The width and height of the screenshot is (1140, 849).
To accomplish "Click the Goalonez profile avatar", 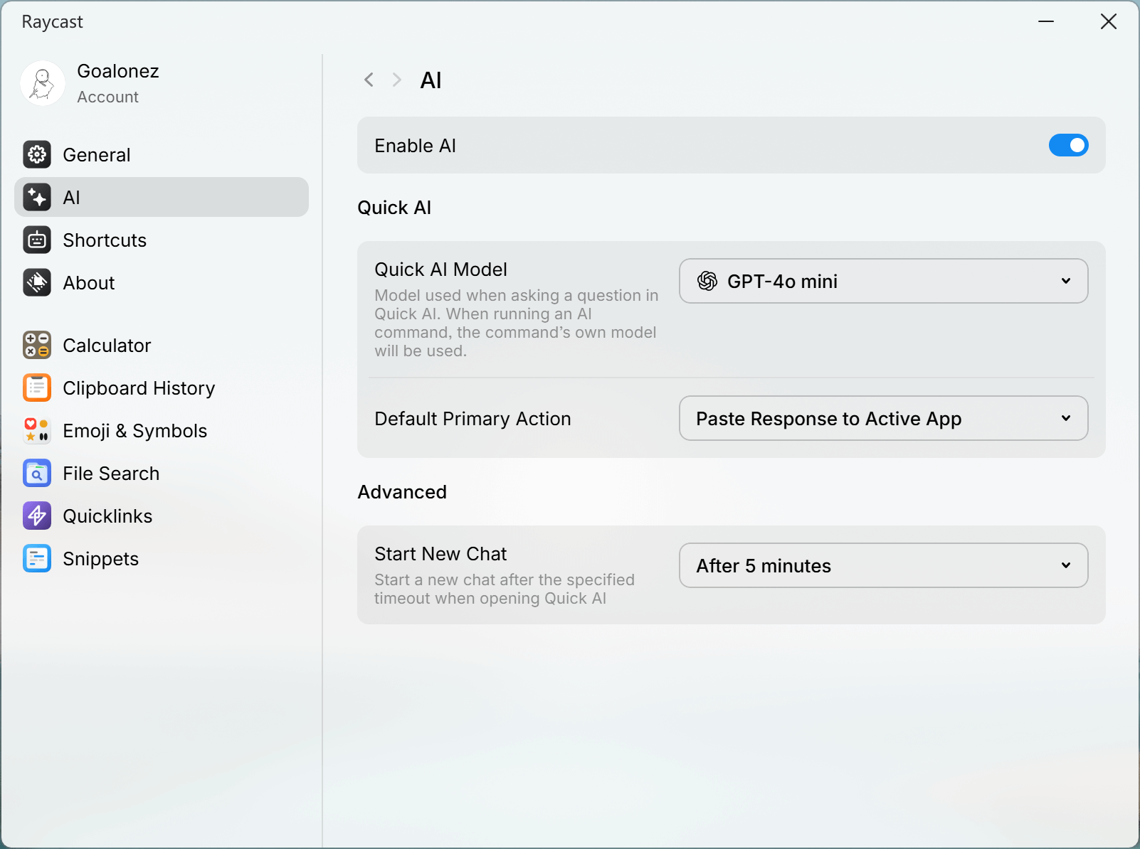I will click(x=43, y=83).
